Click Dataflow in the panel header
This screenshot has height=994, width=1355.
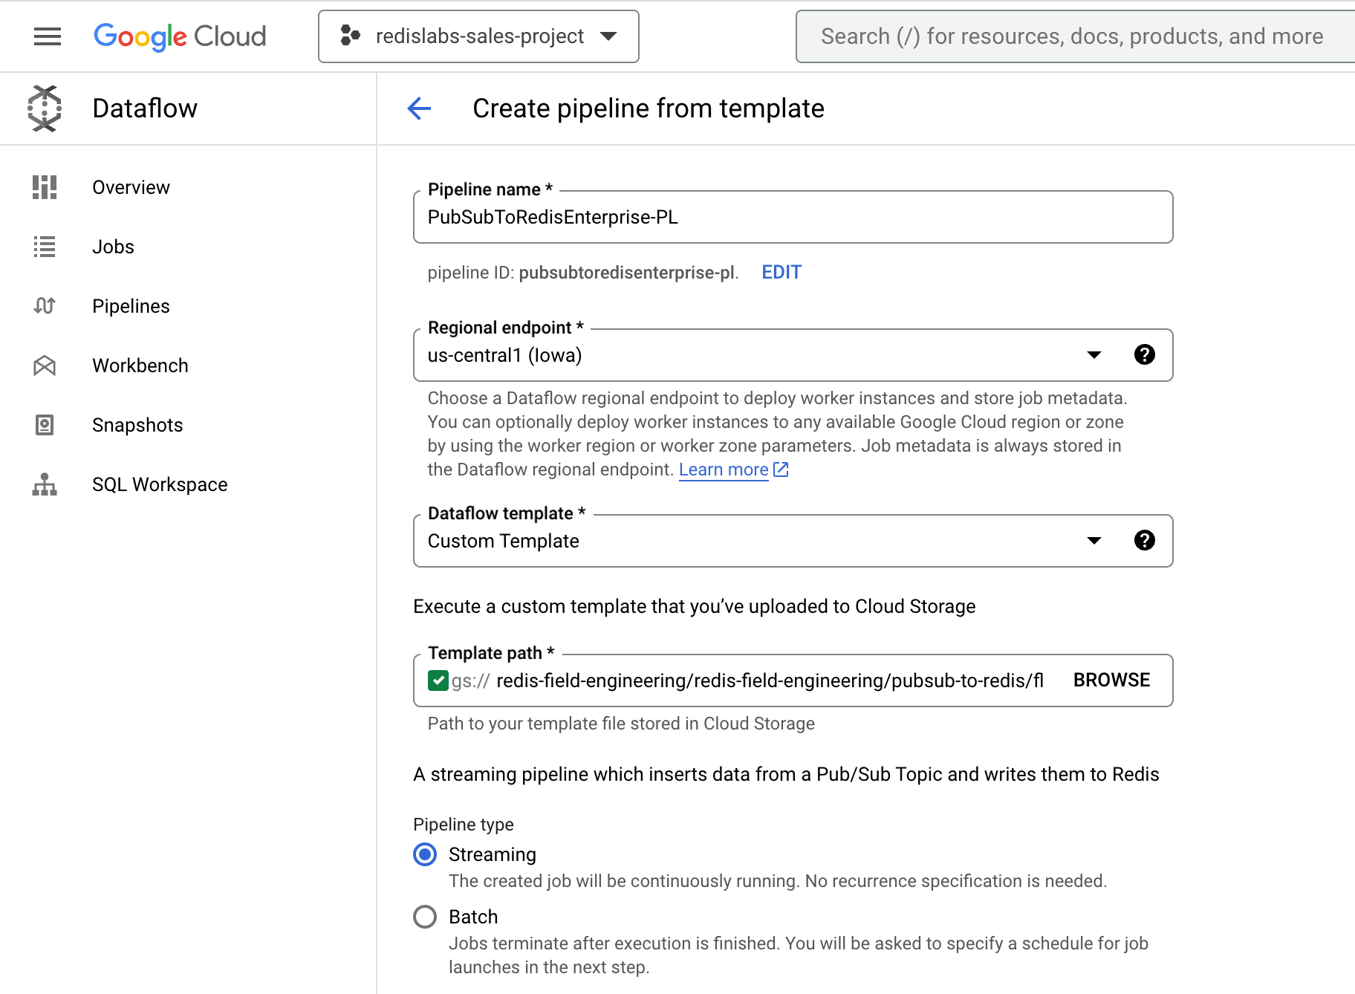click(144, 108)
